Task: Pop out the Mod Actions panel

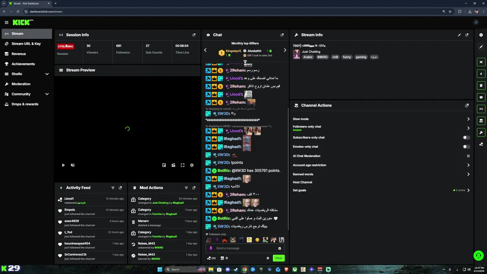Action: click(x=194, y=188)
